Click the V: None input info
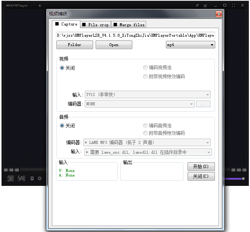The width and height of the screenshot is (250, 232). [x=67, y=171]
